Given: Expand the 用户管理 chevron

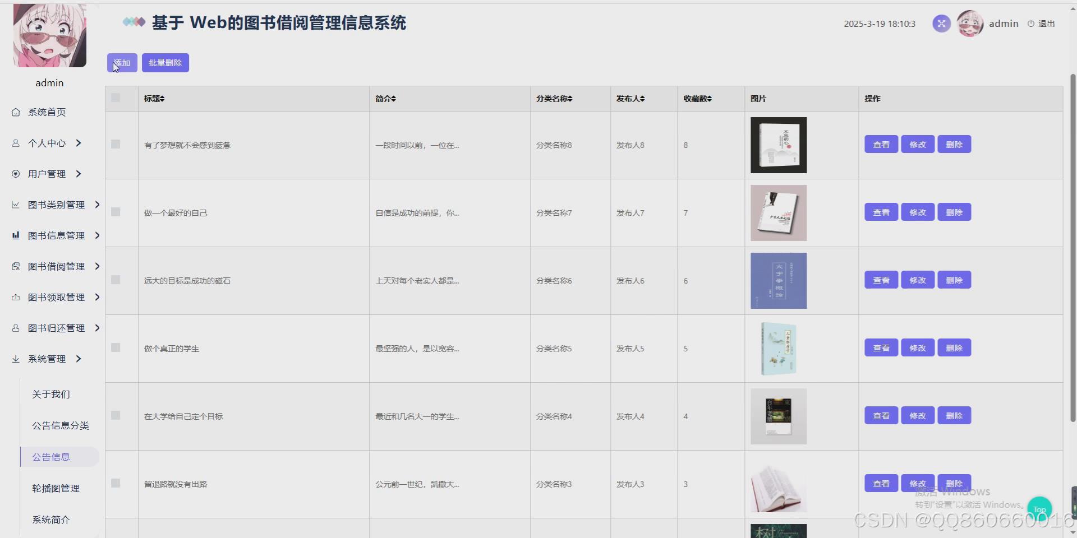Looking at the screenshot, I should 79,174.
